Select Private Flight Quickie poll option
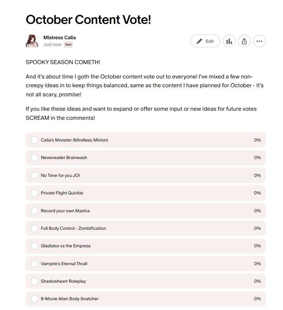The height and width of the screenshot is (310, 283). click(x=34, y=193)
